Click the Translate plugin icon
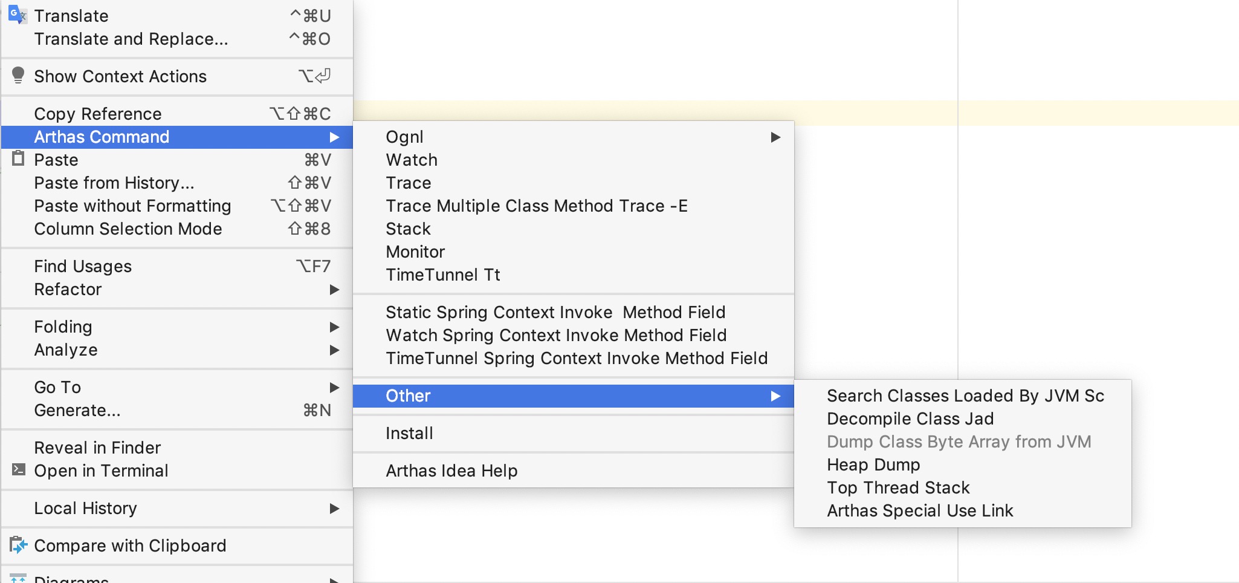Viewport: 1239px width, 583px height. click(18, 15)
